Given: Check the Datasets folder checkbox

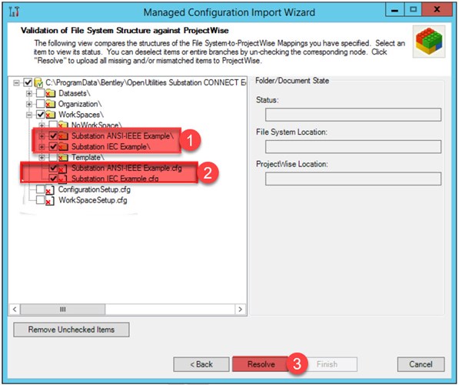Looking at the screenshot, I should (40, 93).
